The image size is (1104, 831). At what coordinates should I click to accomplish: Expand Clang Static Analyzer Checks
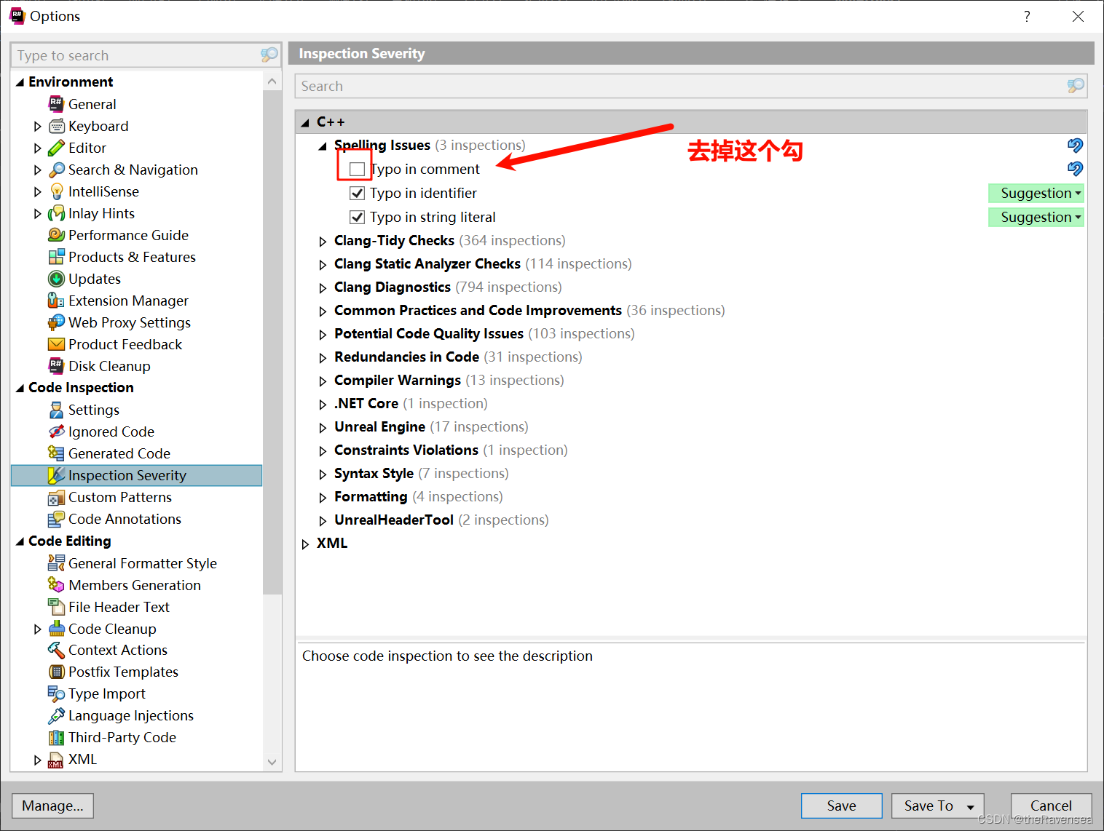pos(323,264)
